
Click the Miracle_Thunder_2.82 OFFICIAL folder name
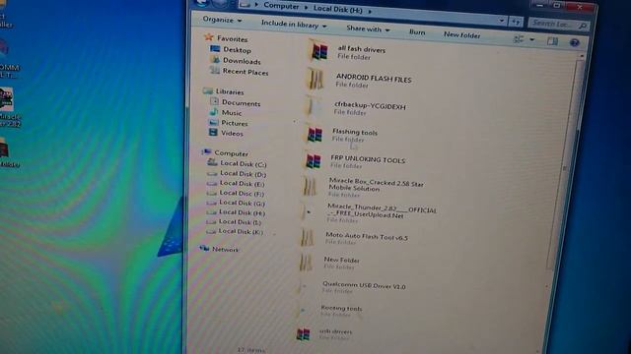pyautogui.click(x=382, y=211)
